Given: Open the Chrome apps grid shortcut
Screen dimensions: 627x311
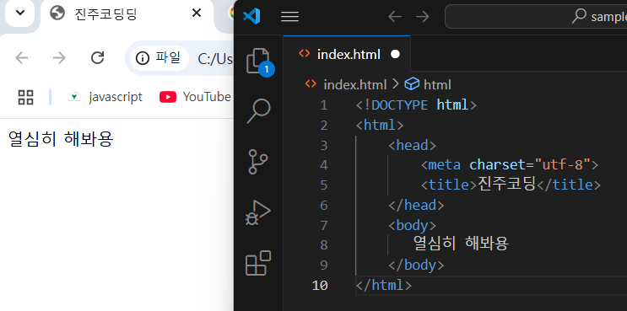Looking at the screenshot, I should (x=25, y=97).
